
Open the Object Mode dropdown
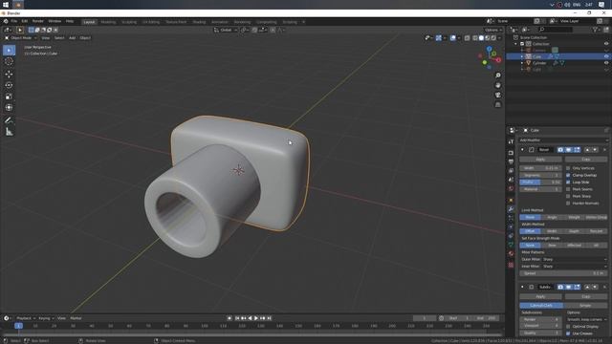pos(21,38)
